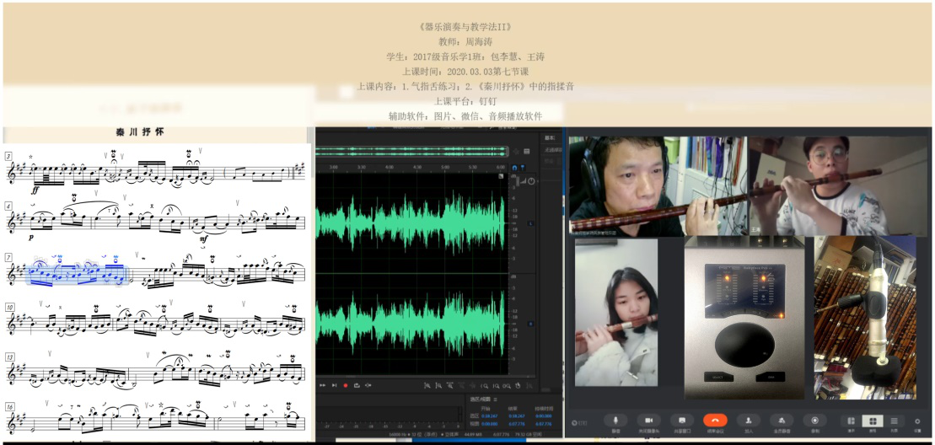
Task: Switch to speaker layout view
Action: coord(851,421)
